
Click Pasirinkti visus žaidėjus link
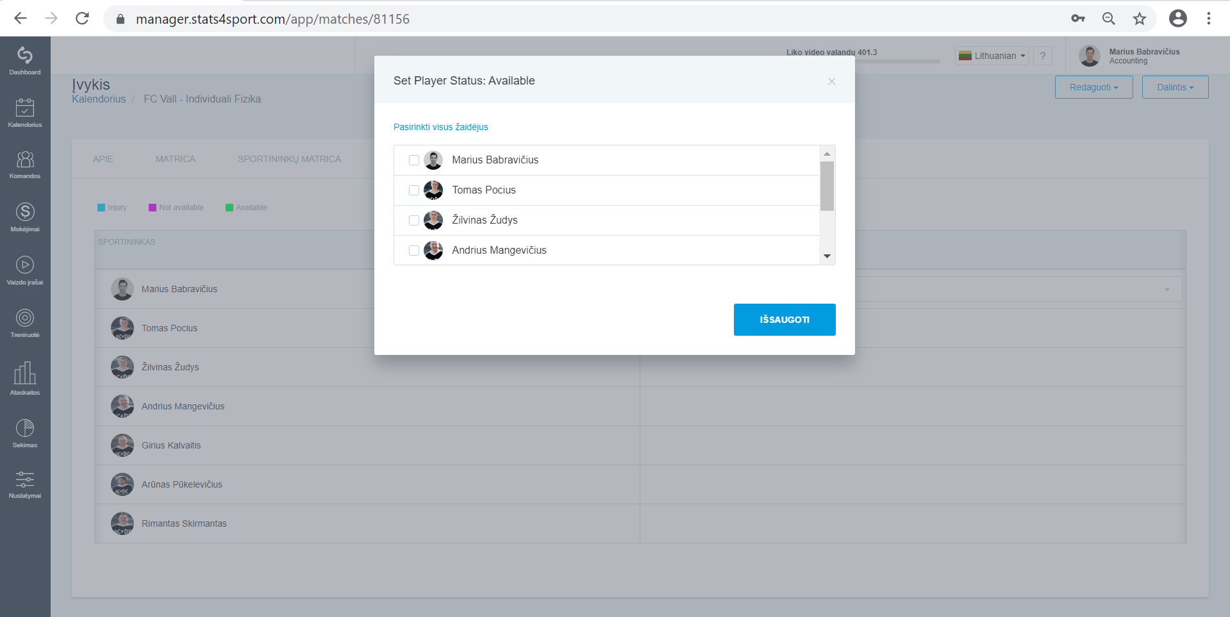[x=441, y=127]
